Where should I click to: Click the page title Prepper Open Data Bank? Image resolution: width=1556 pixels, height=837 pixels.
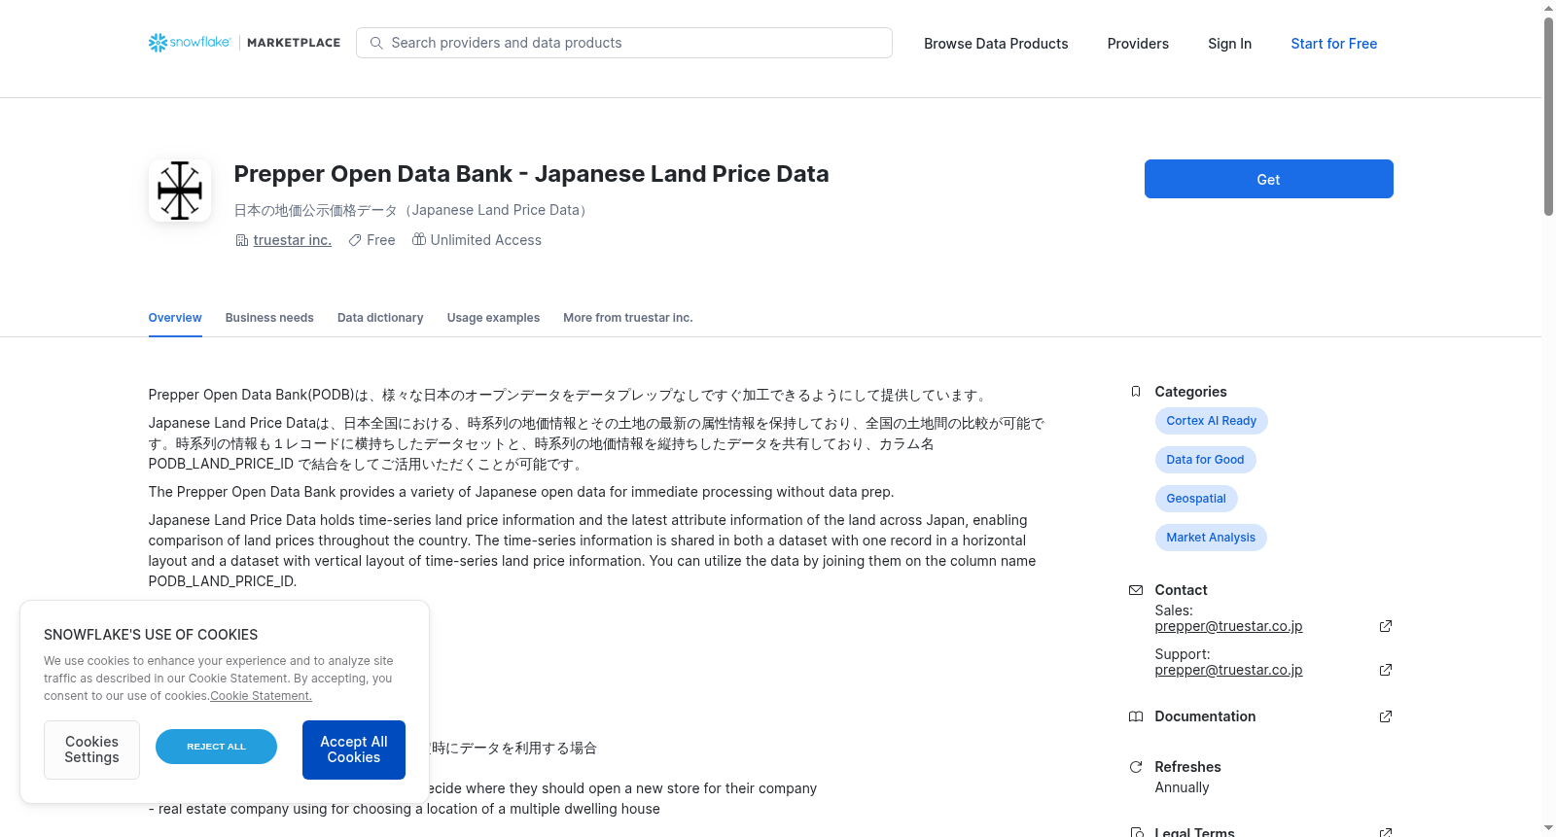[531, 174]
